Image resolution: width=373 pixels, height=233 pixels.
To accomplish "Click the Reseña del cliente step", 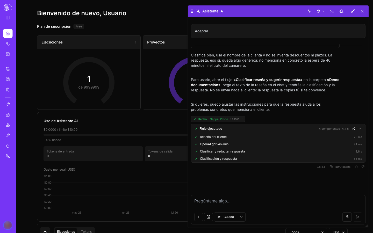I will 278,137.
